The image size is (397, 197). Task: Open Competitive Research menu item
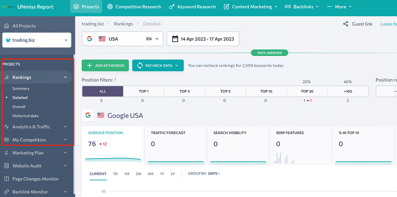tap(134, 7)
